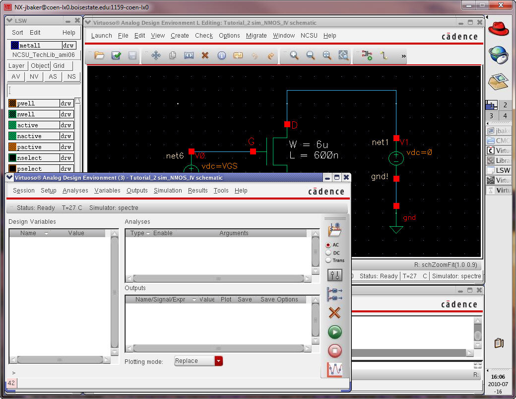
Task: Click the AV button in LSW panel
Action: pos(16,77)
